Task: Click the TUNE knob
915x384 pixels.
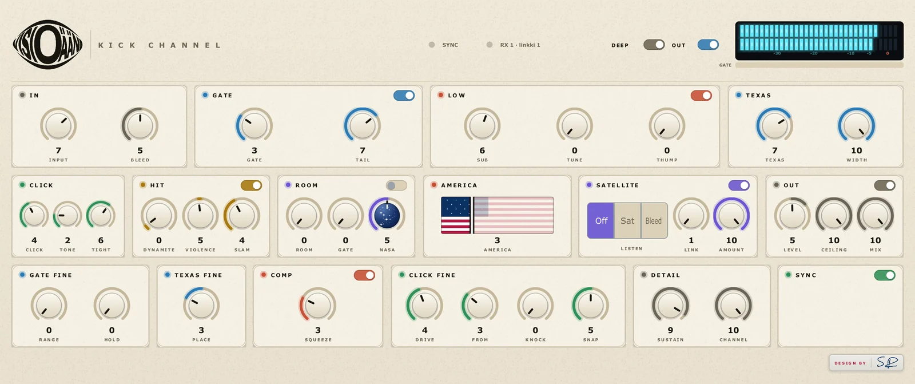Action: (575, 126)
